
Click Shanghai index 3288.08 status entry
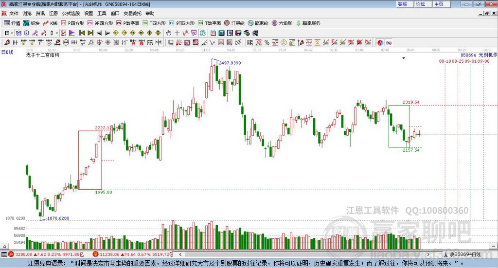(x=46, y=254)
